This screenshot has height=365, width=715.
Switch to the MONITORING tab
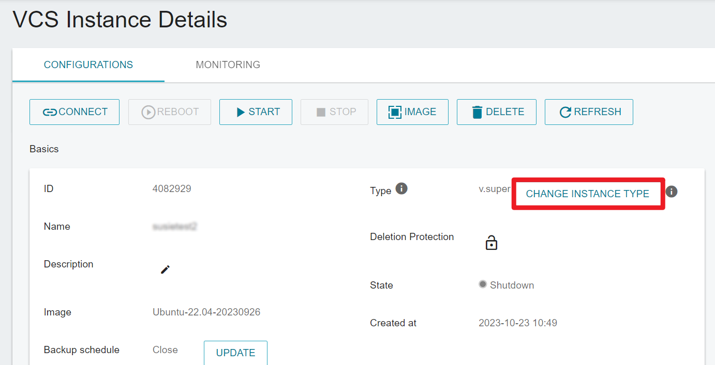click(x=228, y=65)
